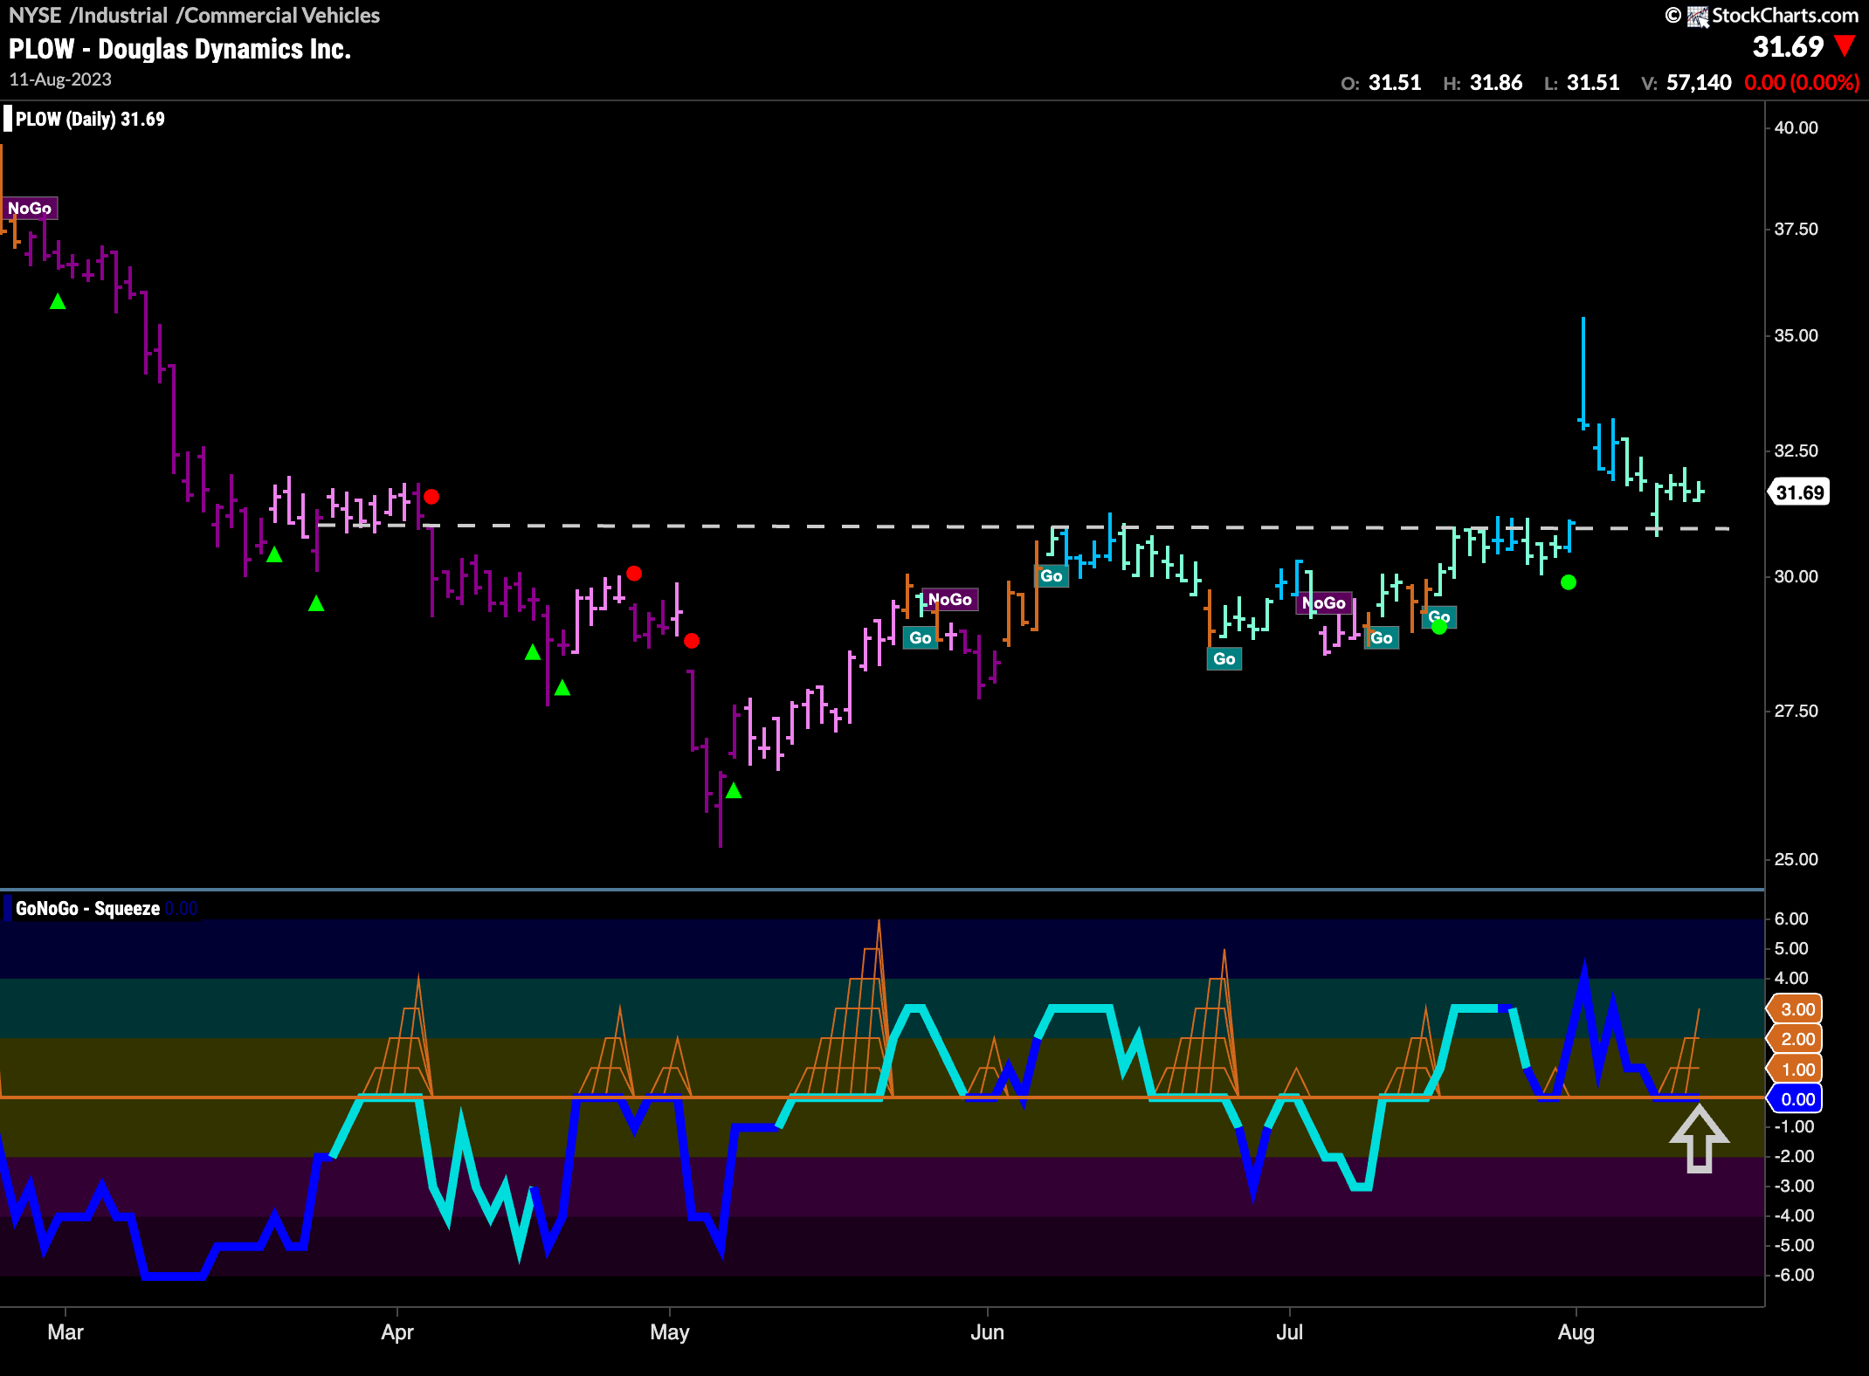Click the red dot marker in late April
This screenshot has height=1376, width=1869.
click(x=634, y=574)
